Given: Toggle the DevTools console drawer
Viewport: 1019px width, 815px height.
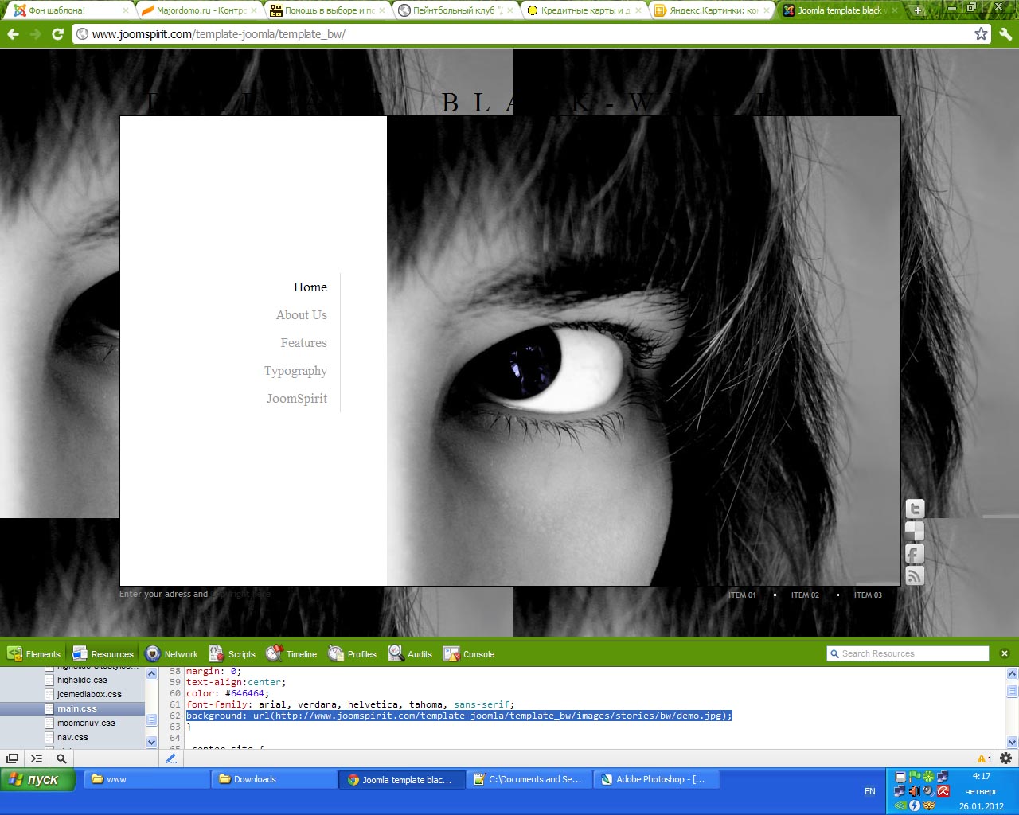Looking at the screenshot, I should (x=37, y=758).
